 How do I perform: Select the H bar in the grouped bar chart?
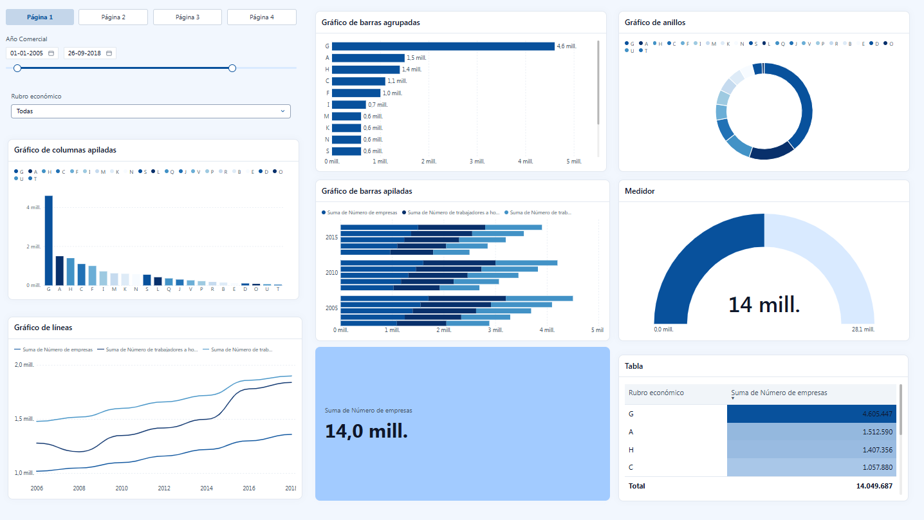pyautogui.click(x=365, y=70)
